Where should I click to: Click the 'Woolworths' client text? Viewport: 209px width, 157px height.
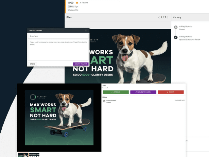73,10
